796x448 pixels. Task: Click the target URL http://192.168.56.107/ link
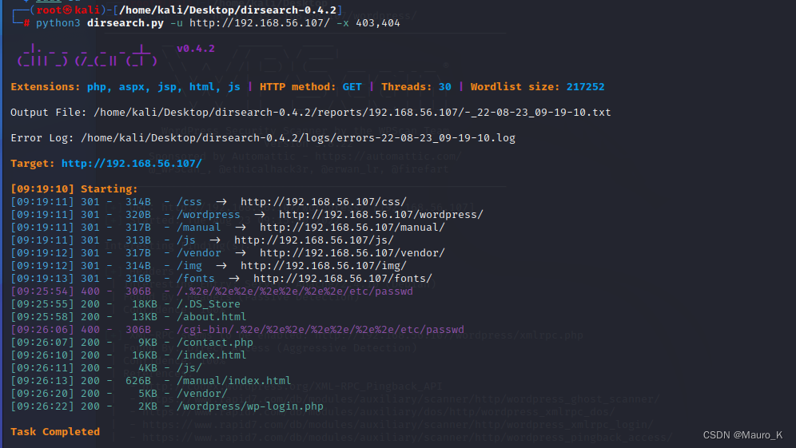tap(132, 164)
